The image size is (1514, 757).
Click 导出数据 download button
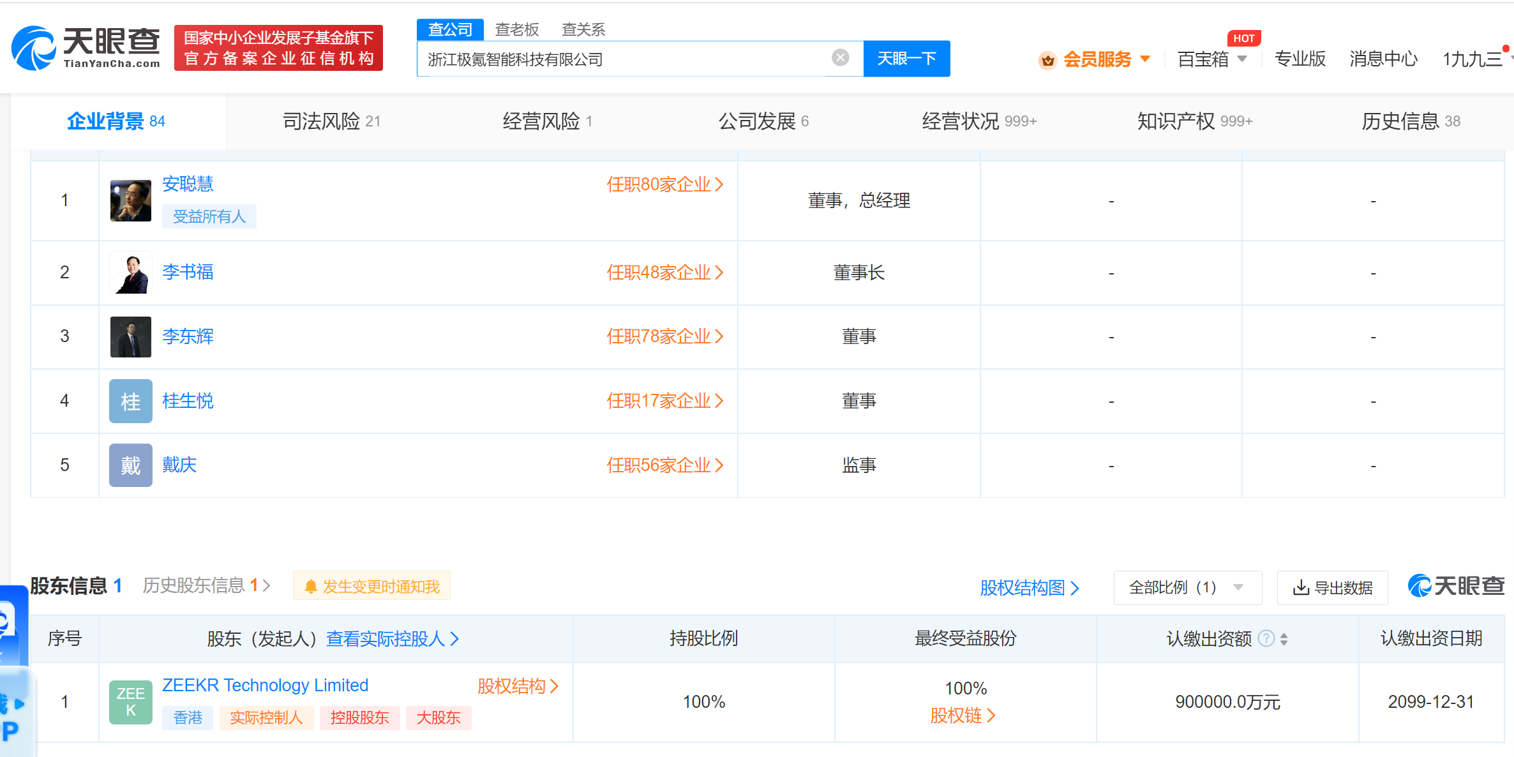tap(1332, 588)
